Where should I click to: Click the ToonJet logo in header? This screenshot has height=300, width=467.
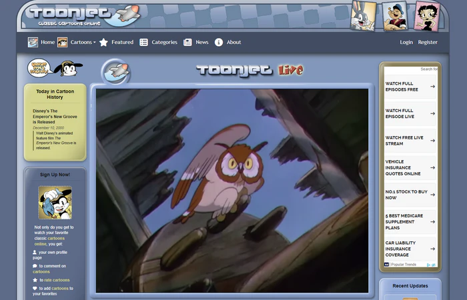point(85,15)
